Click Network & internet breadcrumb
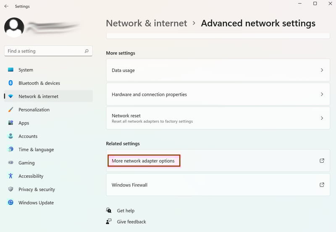This screenshot has height=232, width=336. [x=147, y=23]
